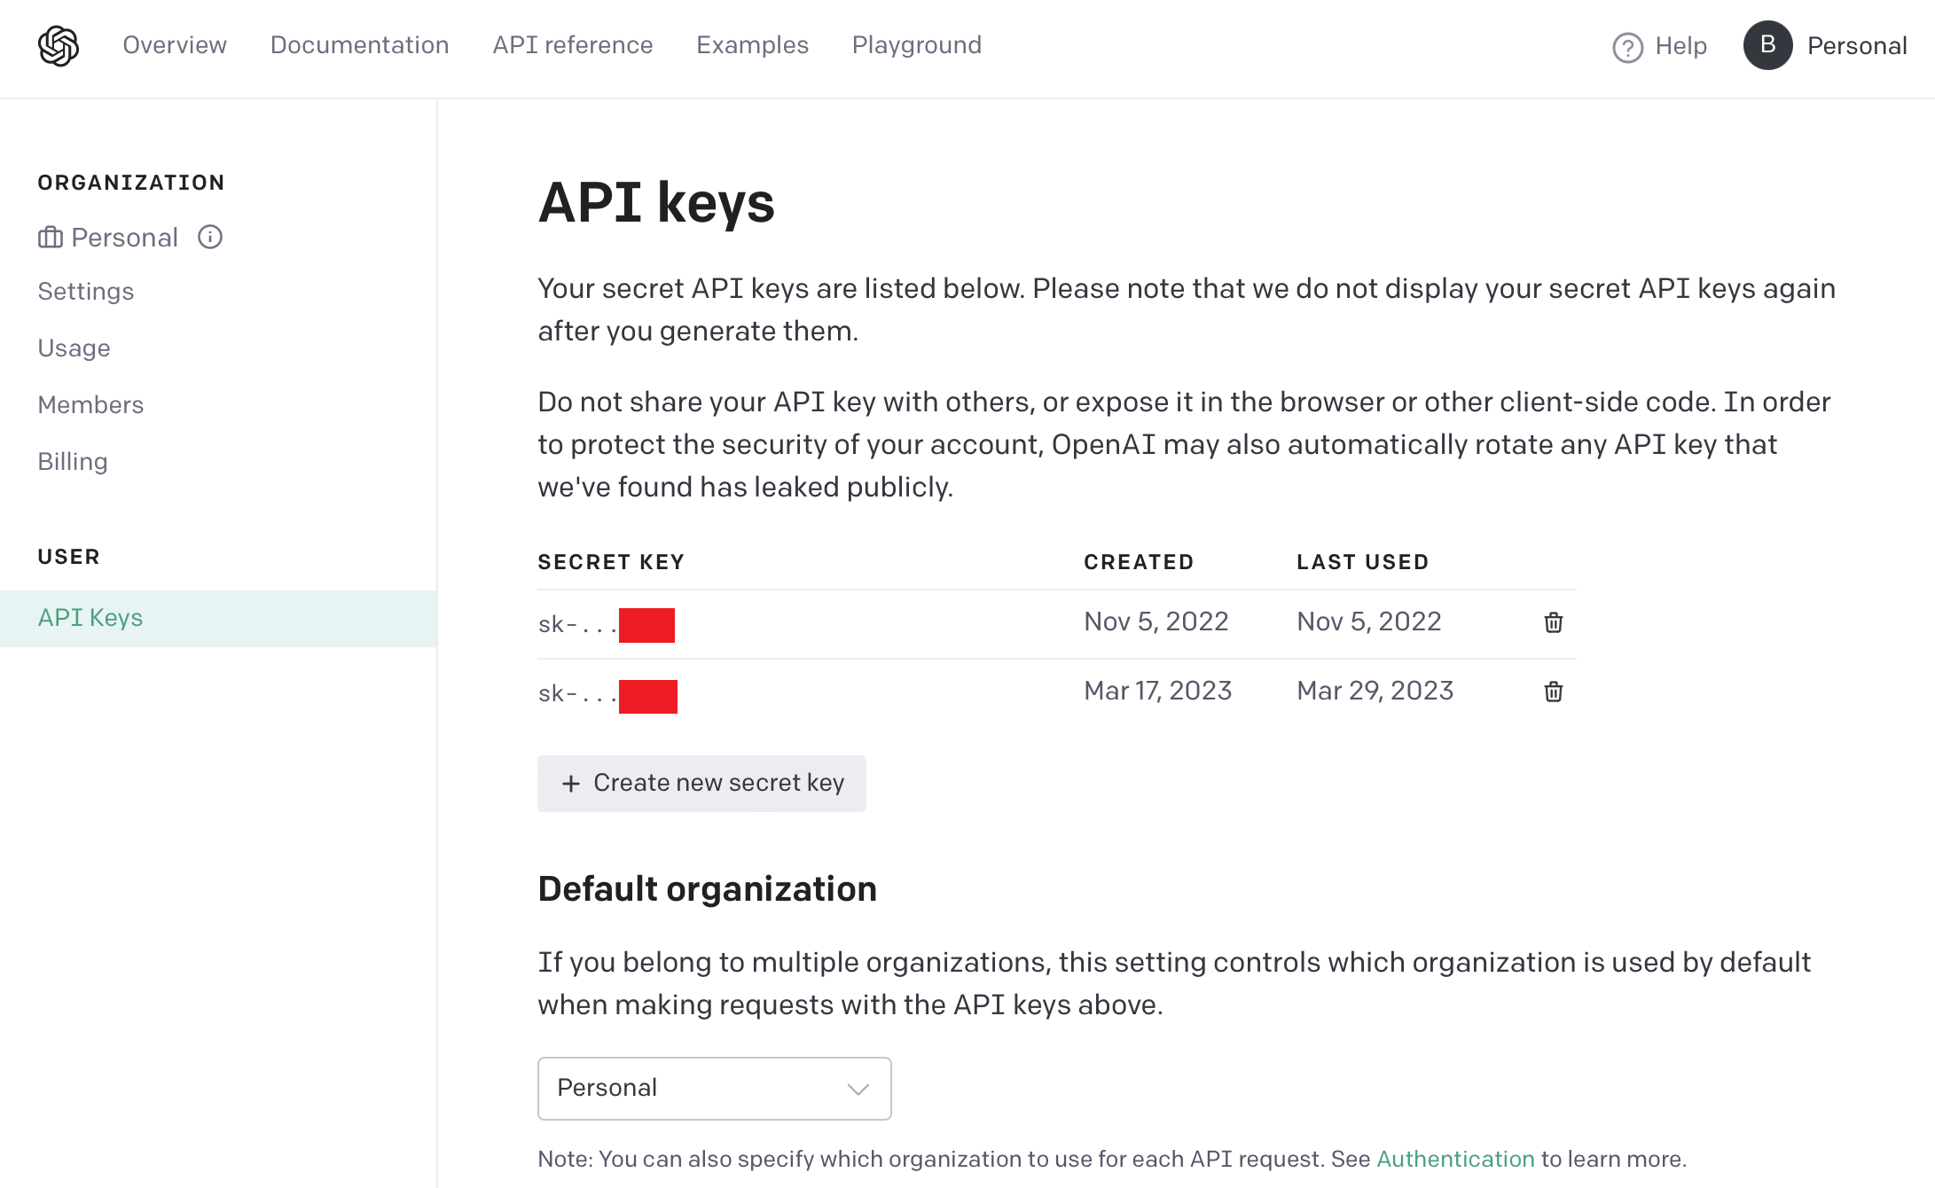Open Billing in the sidebar

point(73,461)
